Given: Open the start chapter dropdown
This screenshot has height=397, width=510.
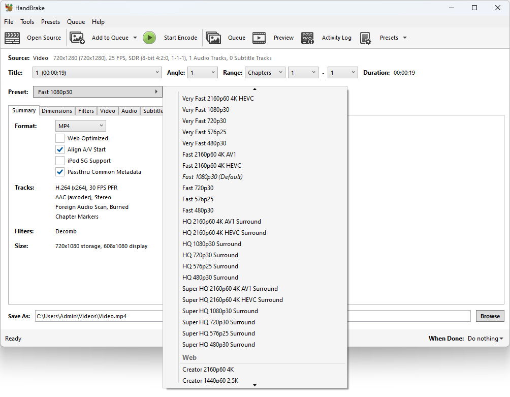Looking at the screenshot, I should [x=303, y=73].
